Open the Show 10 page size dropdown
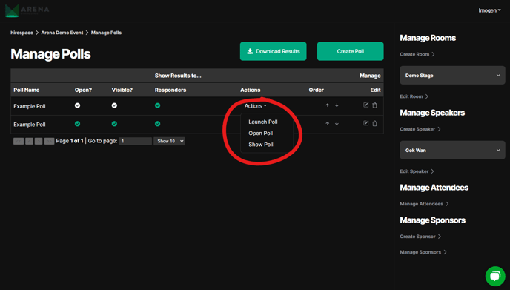The image size is (510, 290). pyautogui.click(x=169, y=141)
